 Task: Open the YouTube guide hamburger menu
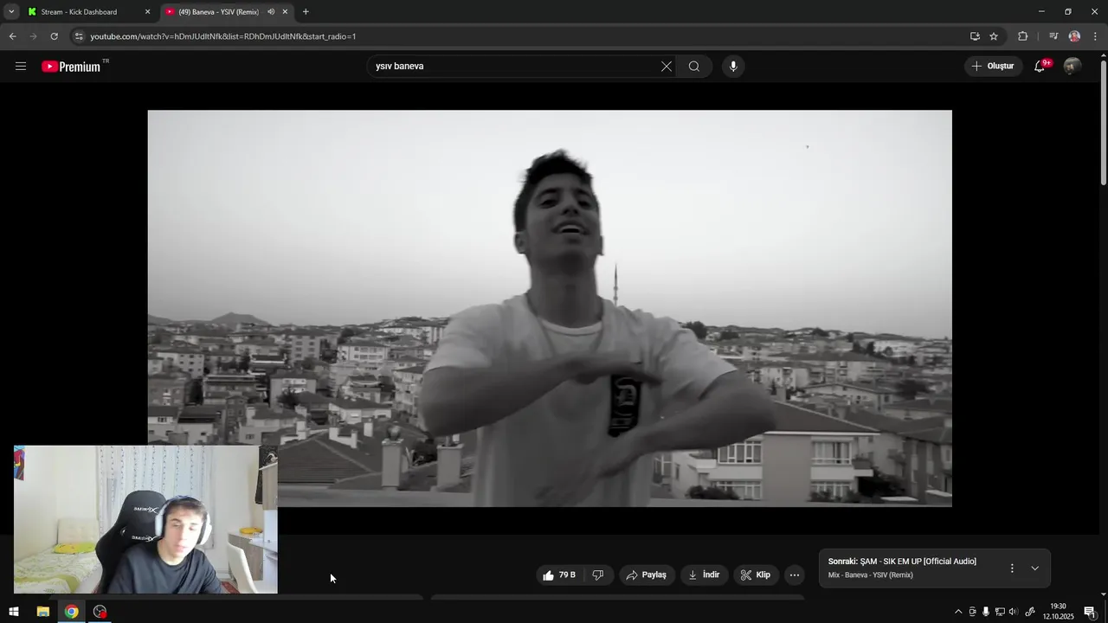coord(21,66)
